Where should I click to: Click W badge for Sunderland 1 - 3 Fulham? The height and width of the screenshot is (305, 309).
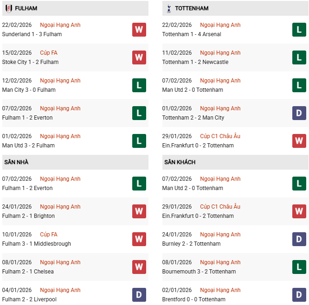click(139, 30)
